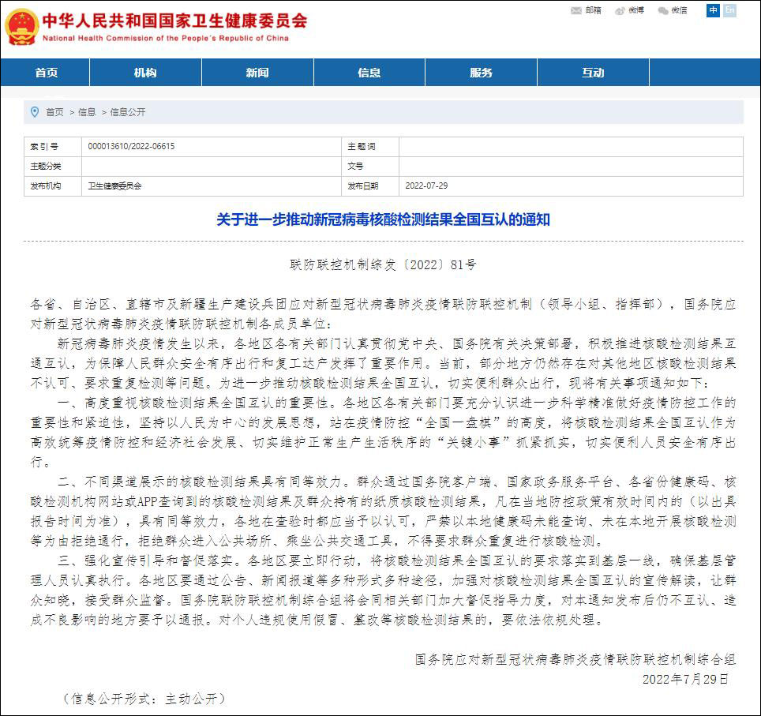Image resolution: width=761 pixels, height=716 pixels.
Task: Click the location pin icon in breadcrumb bar
Action: [33, 112]
